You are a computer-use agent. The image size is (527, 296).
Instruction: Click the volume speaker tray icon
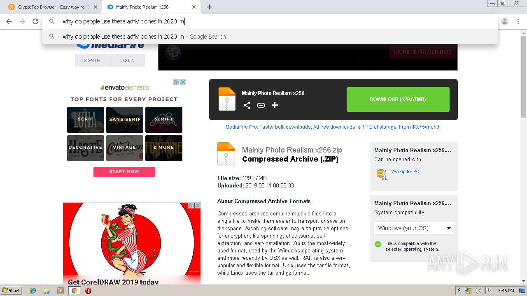click(x=478, y=291)
